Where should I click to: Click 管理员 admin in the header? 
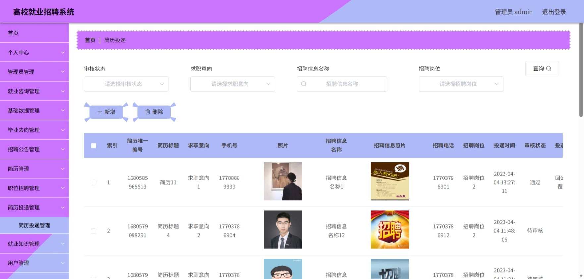coord(513,12)
